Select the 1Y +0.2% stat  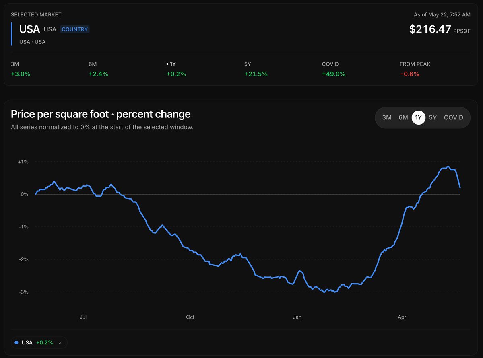coord(176,69)
